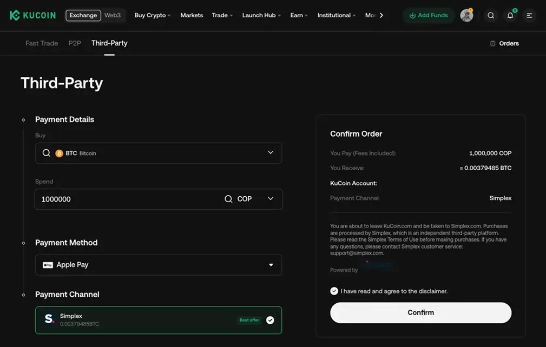Switch to the P2P tab

[74, 43]
